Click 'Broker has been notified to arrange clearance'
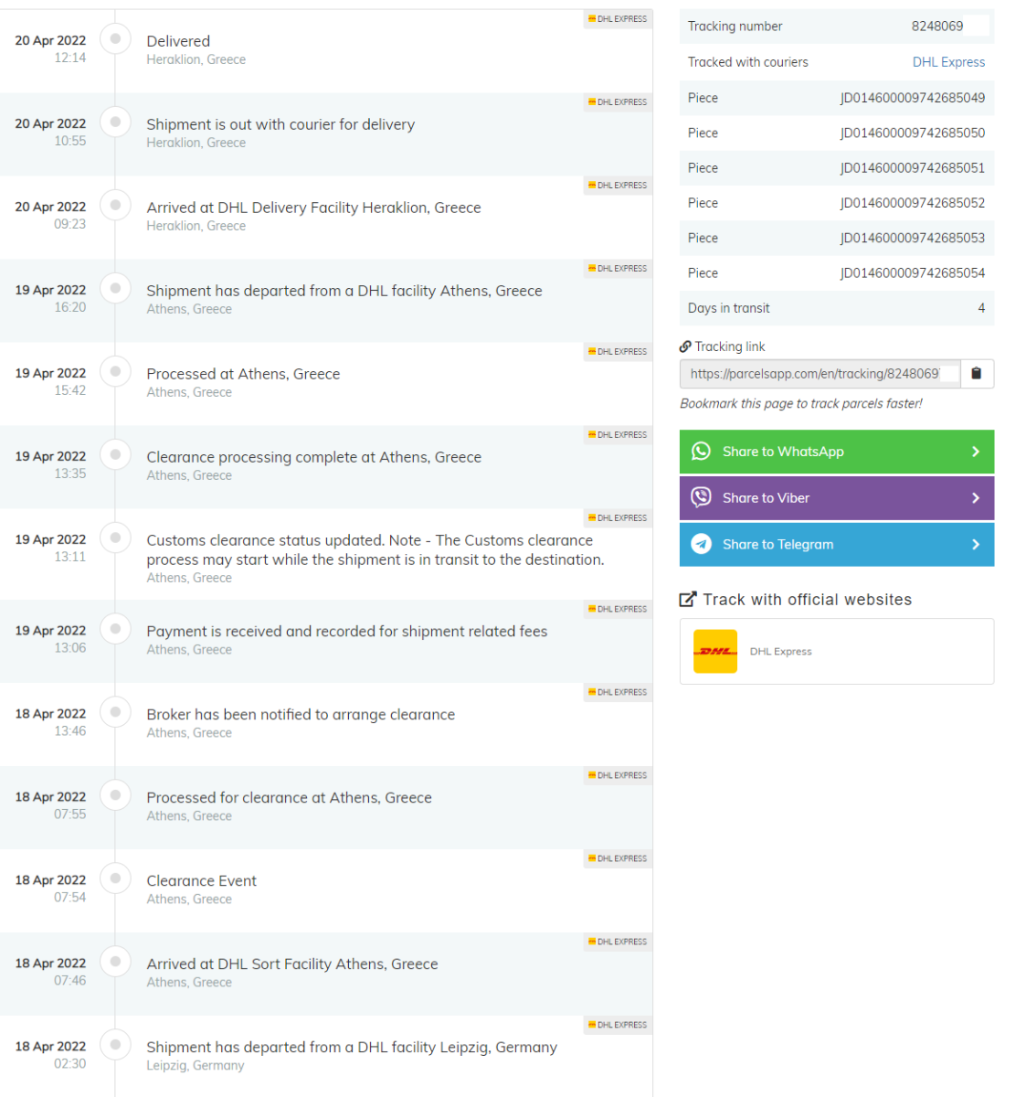Viewport: 1026px width, 1097px height. [x=301, y=715]
